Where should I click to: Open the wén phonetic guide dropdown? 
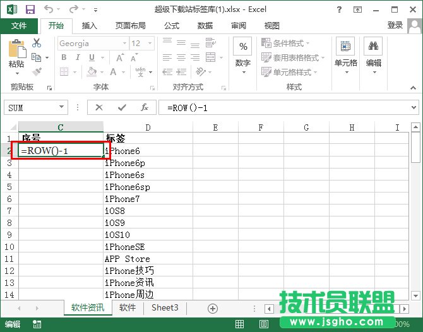[150, 72]
